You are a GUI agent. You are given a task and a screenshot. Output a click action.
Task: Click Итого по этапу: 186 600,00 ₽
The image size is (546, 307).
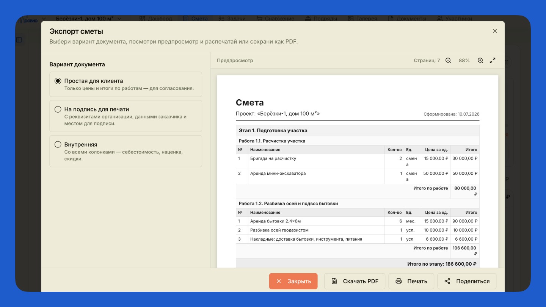(x=442, y=264)
